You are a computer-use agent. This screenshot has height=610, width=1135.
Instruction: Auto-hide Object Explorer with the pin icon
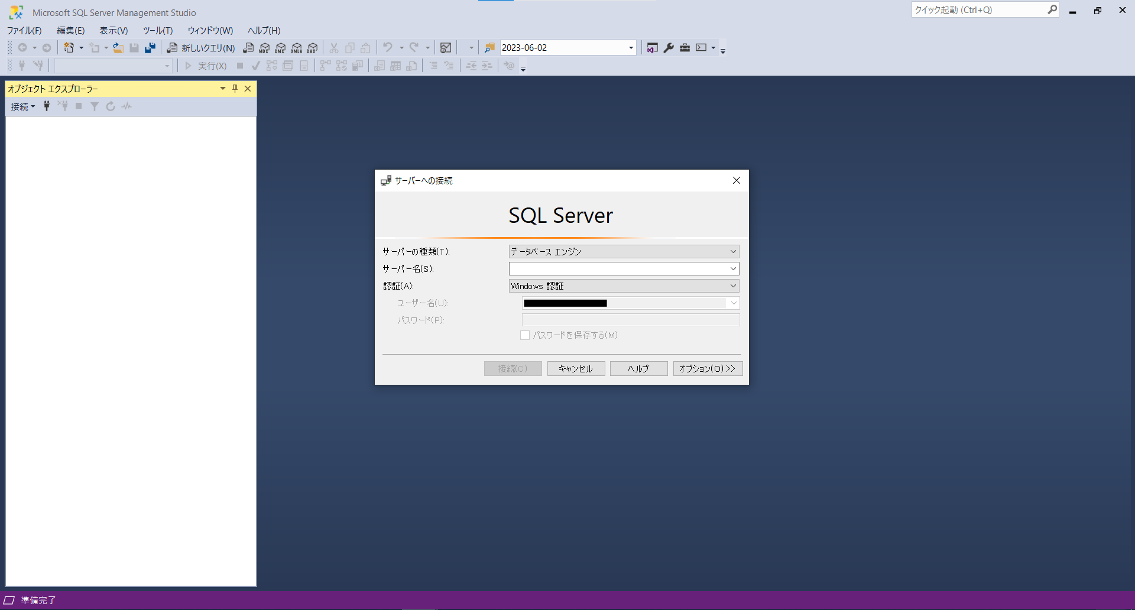pos(235,88)
